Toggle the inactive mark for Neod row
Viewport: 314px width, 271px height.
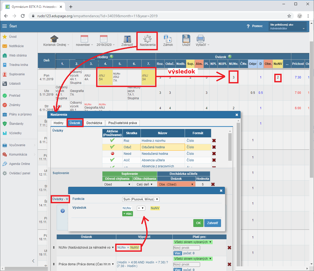tap(112, 153)
